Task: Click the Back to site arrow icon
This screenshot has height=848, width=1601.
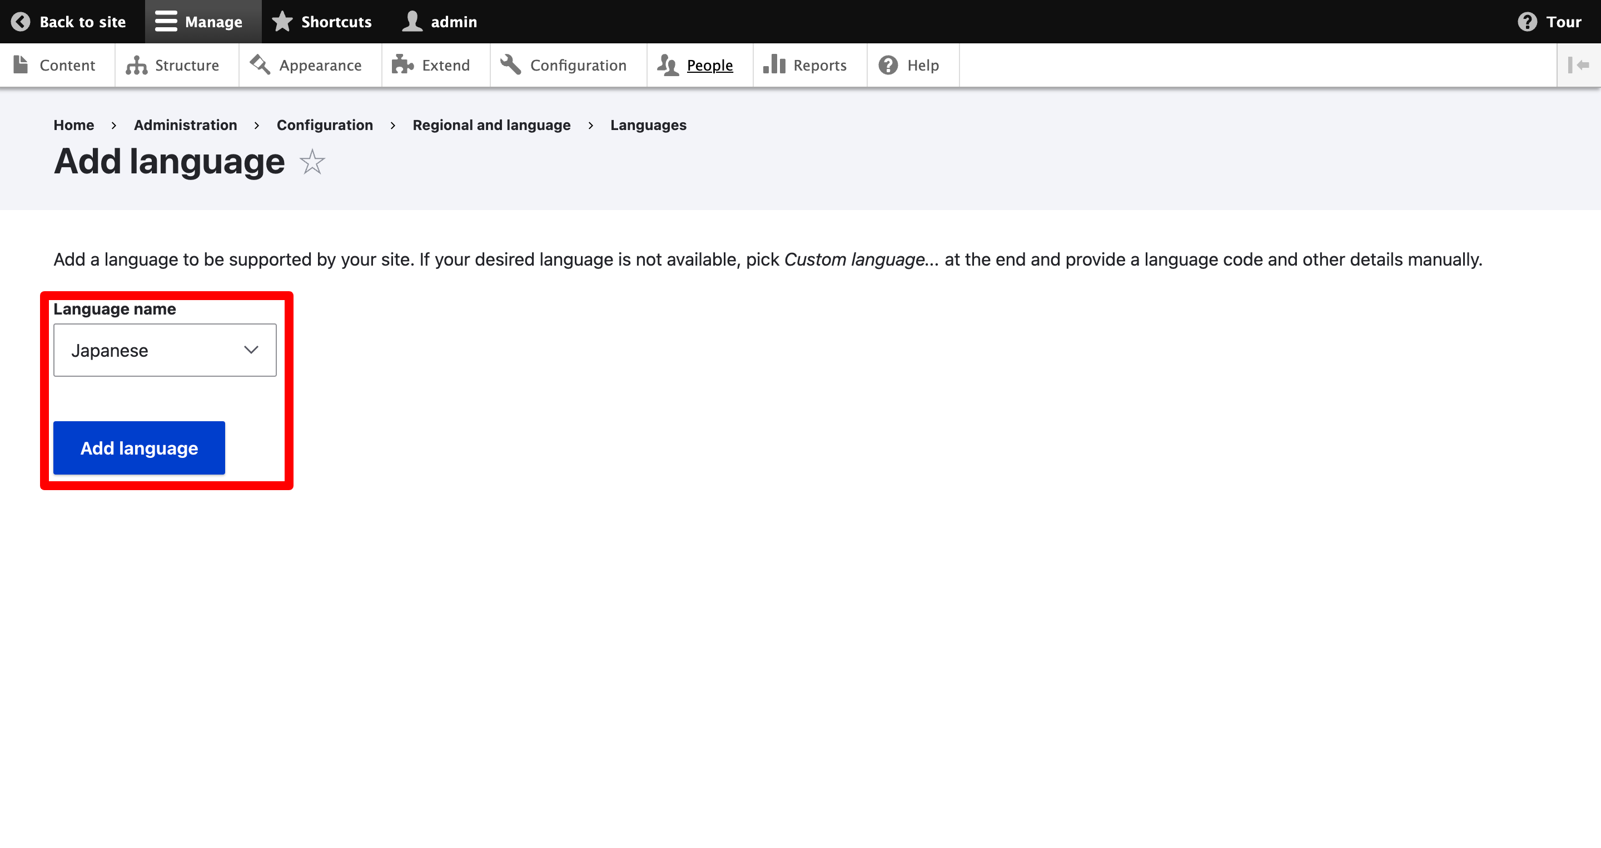Action: pos(21,22)
